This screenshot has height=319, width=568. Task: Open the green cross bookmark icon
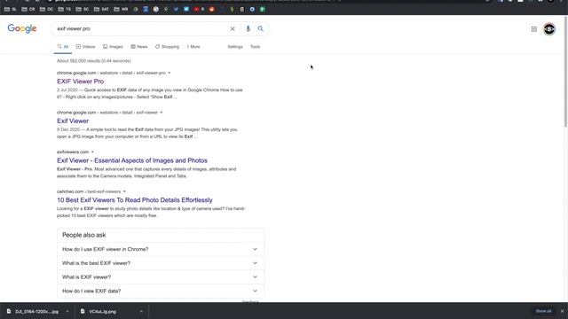pyautogui.click(x=263, y=9)
